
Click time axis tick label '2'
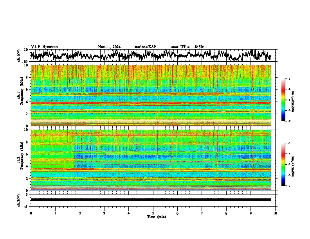[80, 213]
